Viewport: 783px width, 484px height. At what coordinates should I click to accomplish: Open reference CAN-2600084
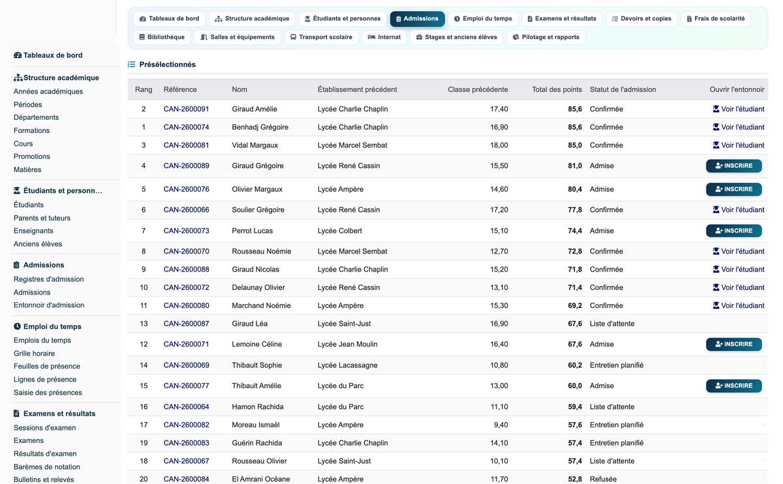pos(187,479)
